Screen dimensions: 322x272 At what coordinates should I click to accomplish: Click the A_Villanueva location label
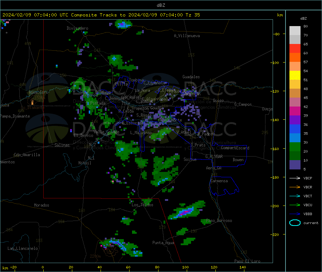(187, 36)
